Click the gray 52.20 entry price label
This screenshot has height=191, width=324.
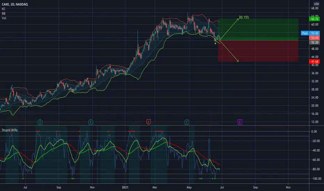tap(314, 42)
